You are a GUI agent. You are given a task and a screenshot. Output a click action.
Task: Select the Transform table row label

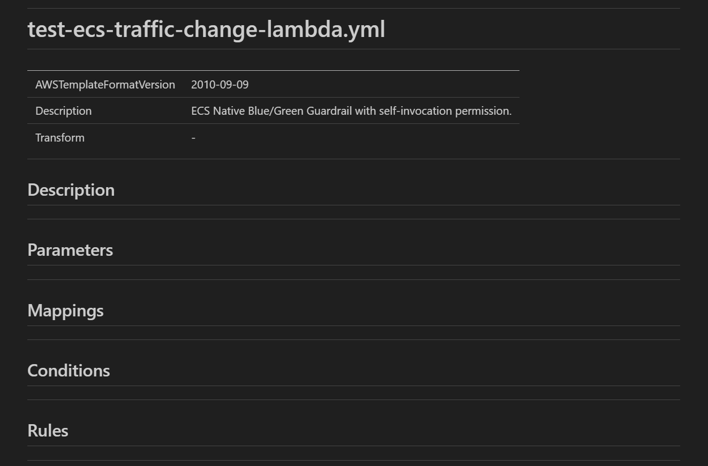pos(60,138)
